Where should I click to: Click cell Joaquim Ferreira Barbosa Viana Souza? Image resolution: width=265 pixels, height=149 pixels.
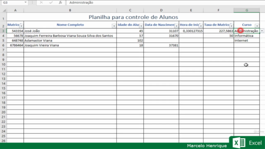[x=70, y=36]
